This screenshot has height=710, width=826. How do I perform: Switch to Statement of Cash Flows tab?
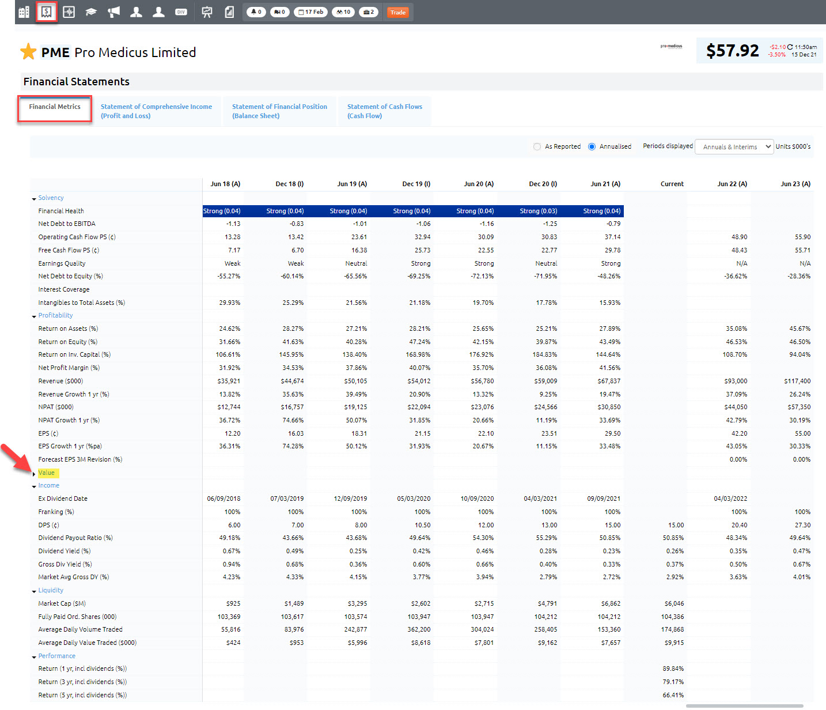(x=384, y=111)
